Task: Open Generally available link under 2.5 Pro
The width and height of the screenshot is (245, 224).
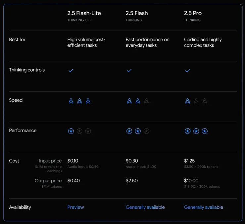Action: coord(203,207)
